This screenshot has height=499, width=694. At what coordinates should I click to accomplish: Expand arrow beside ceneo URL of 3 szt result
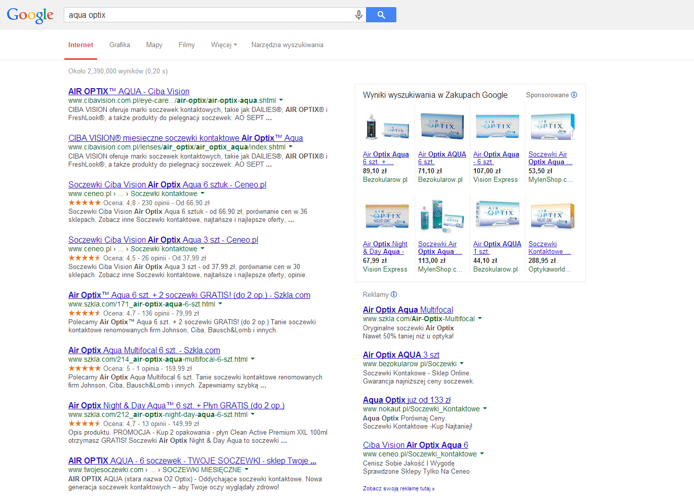pos(202,248)
